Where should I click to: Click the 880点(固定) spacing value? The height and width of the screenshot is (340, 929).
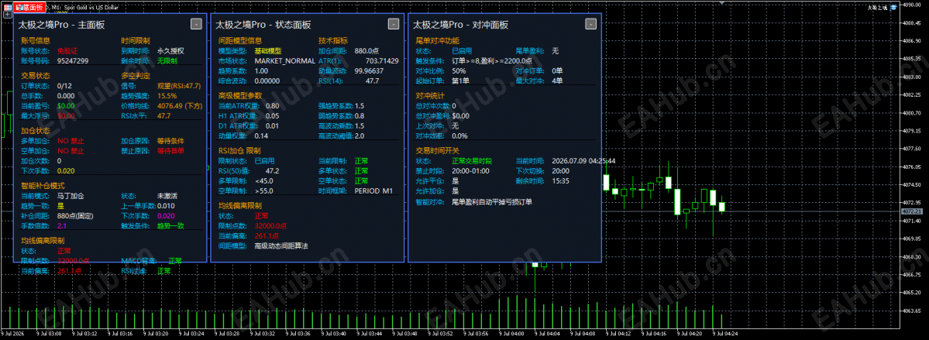(76, 215)
